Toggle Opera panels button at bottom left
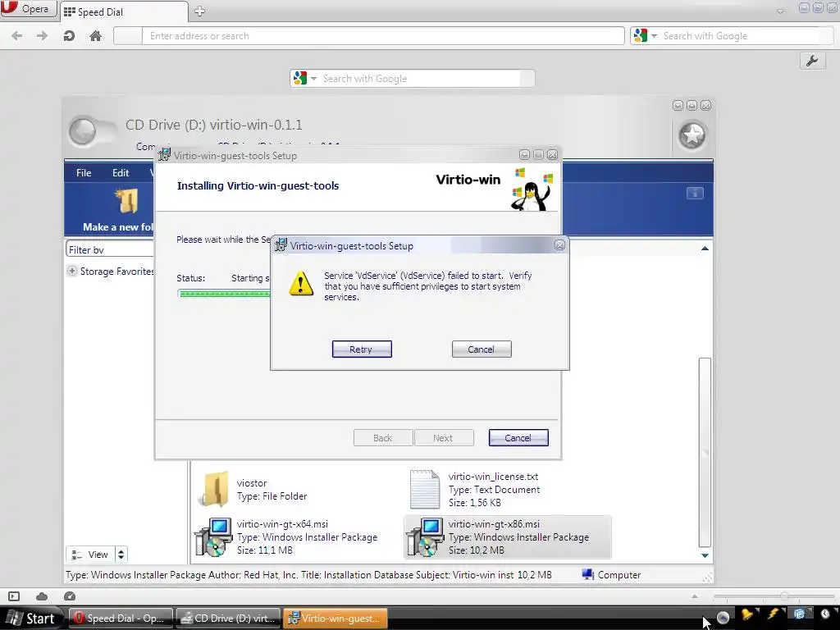The image size is (840, 630). coord(14,596)
